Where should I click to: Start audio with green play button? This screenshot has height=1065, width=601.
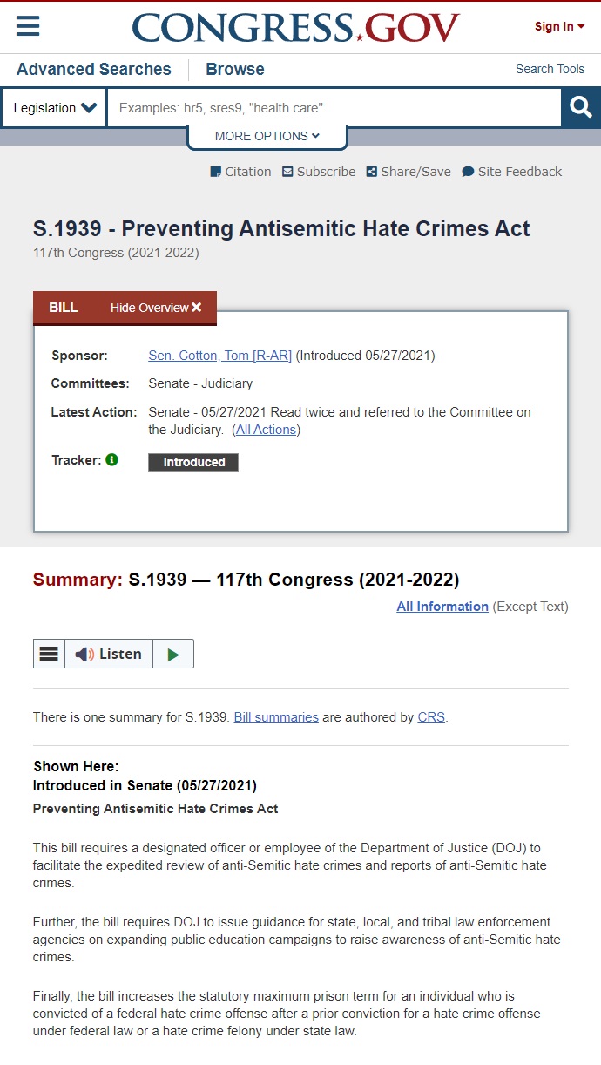point(173,654)
